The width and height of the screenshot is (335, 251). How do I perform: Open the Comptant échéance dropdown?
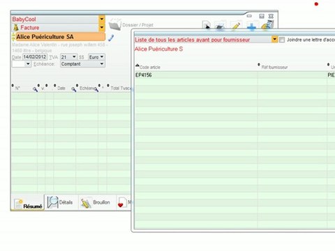pyautogui.click(x=102, y=63)
